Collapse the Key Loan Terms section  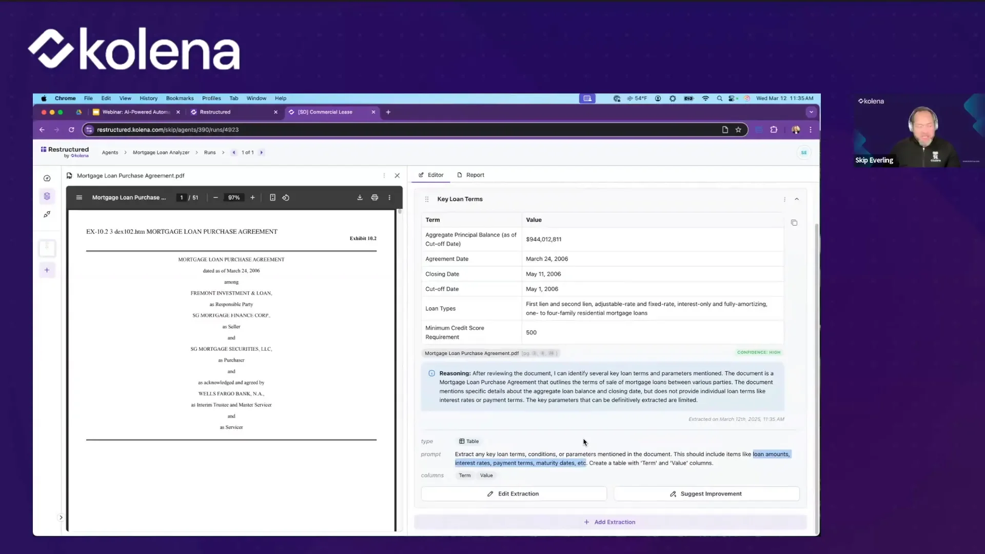pyautogui.click(x=797, y=199)
